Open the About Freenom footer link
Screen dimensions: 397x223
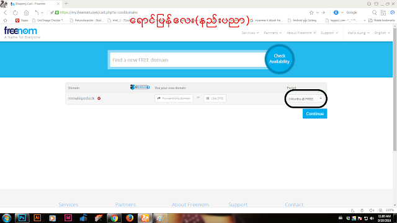(190, 204)
